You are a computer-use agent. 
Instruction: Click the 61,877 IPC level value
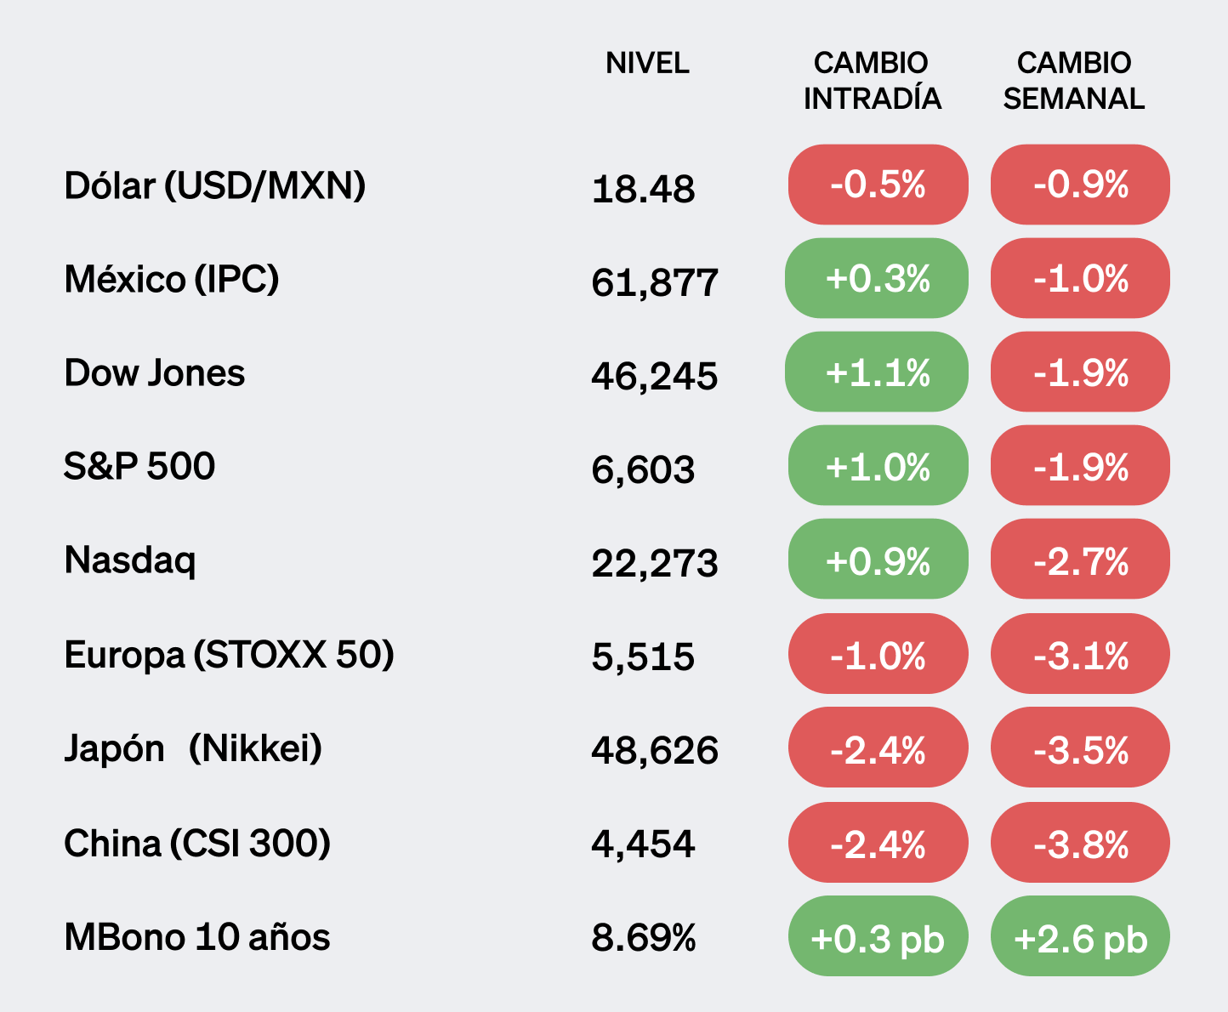(655, 282)
